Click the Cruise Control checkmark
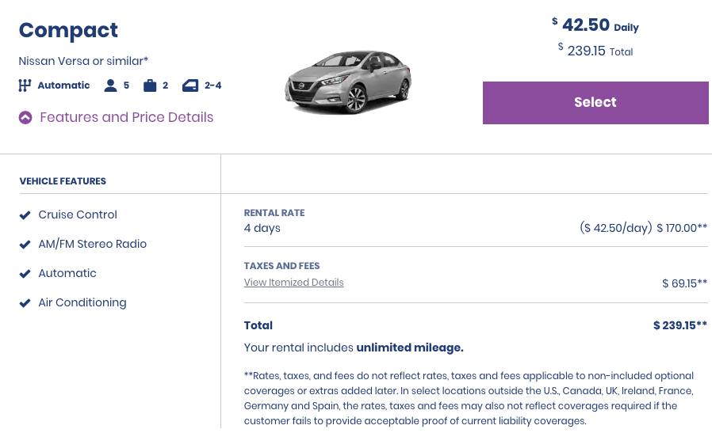712x433 pixels. [25, 215]
